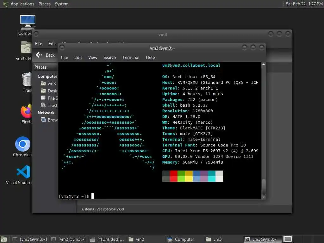
Task: Click the show desktop icon in bottom panel
Action: tap(4, 239)
